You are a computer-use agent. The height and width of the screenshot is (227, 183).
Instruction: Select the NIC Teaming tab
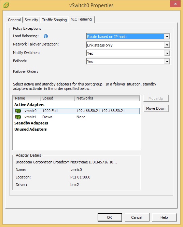tap(81, 19)
